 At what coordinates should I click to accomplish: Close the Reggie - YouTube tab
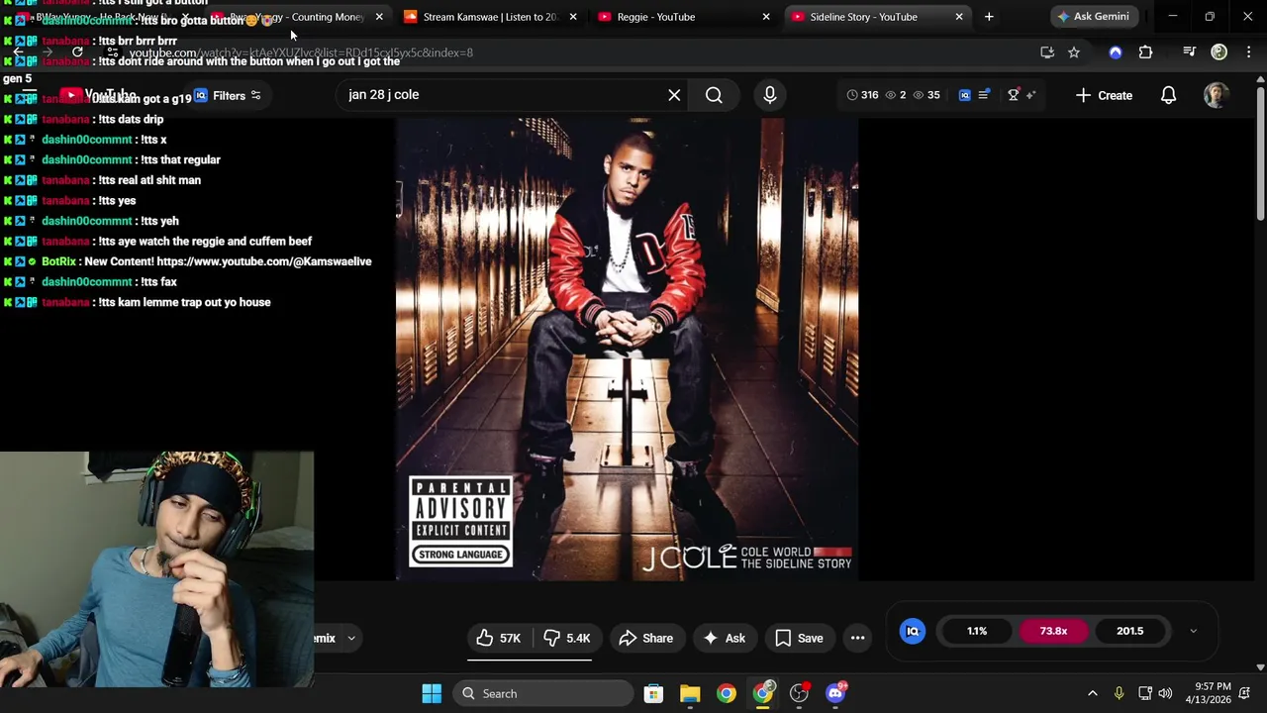(765, 17)
